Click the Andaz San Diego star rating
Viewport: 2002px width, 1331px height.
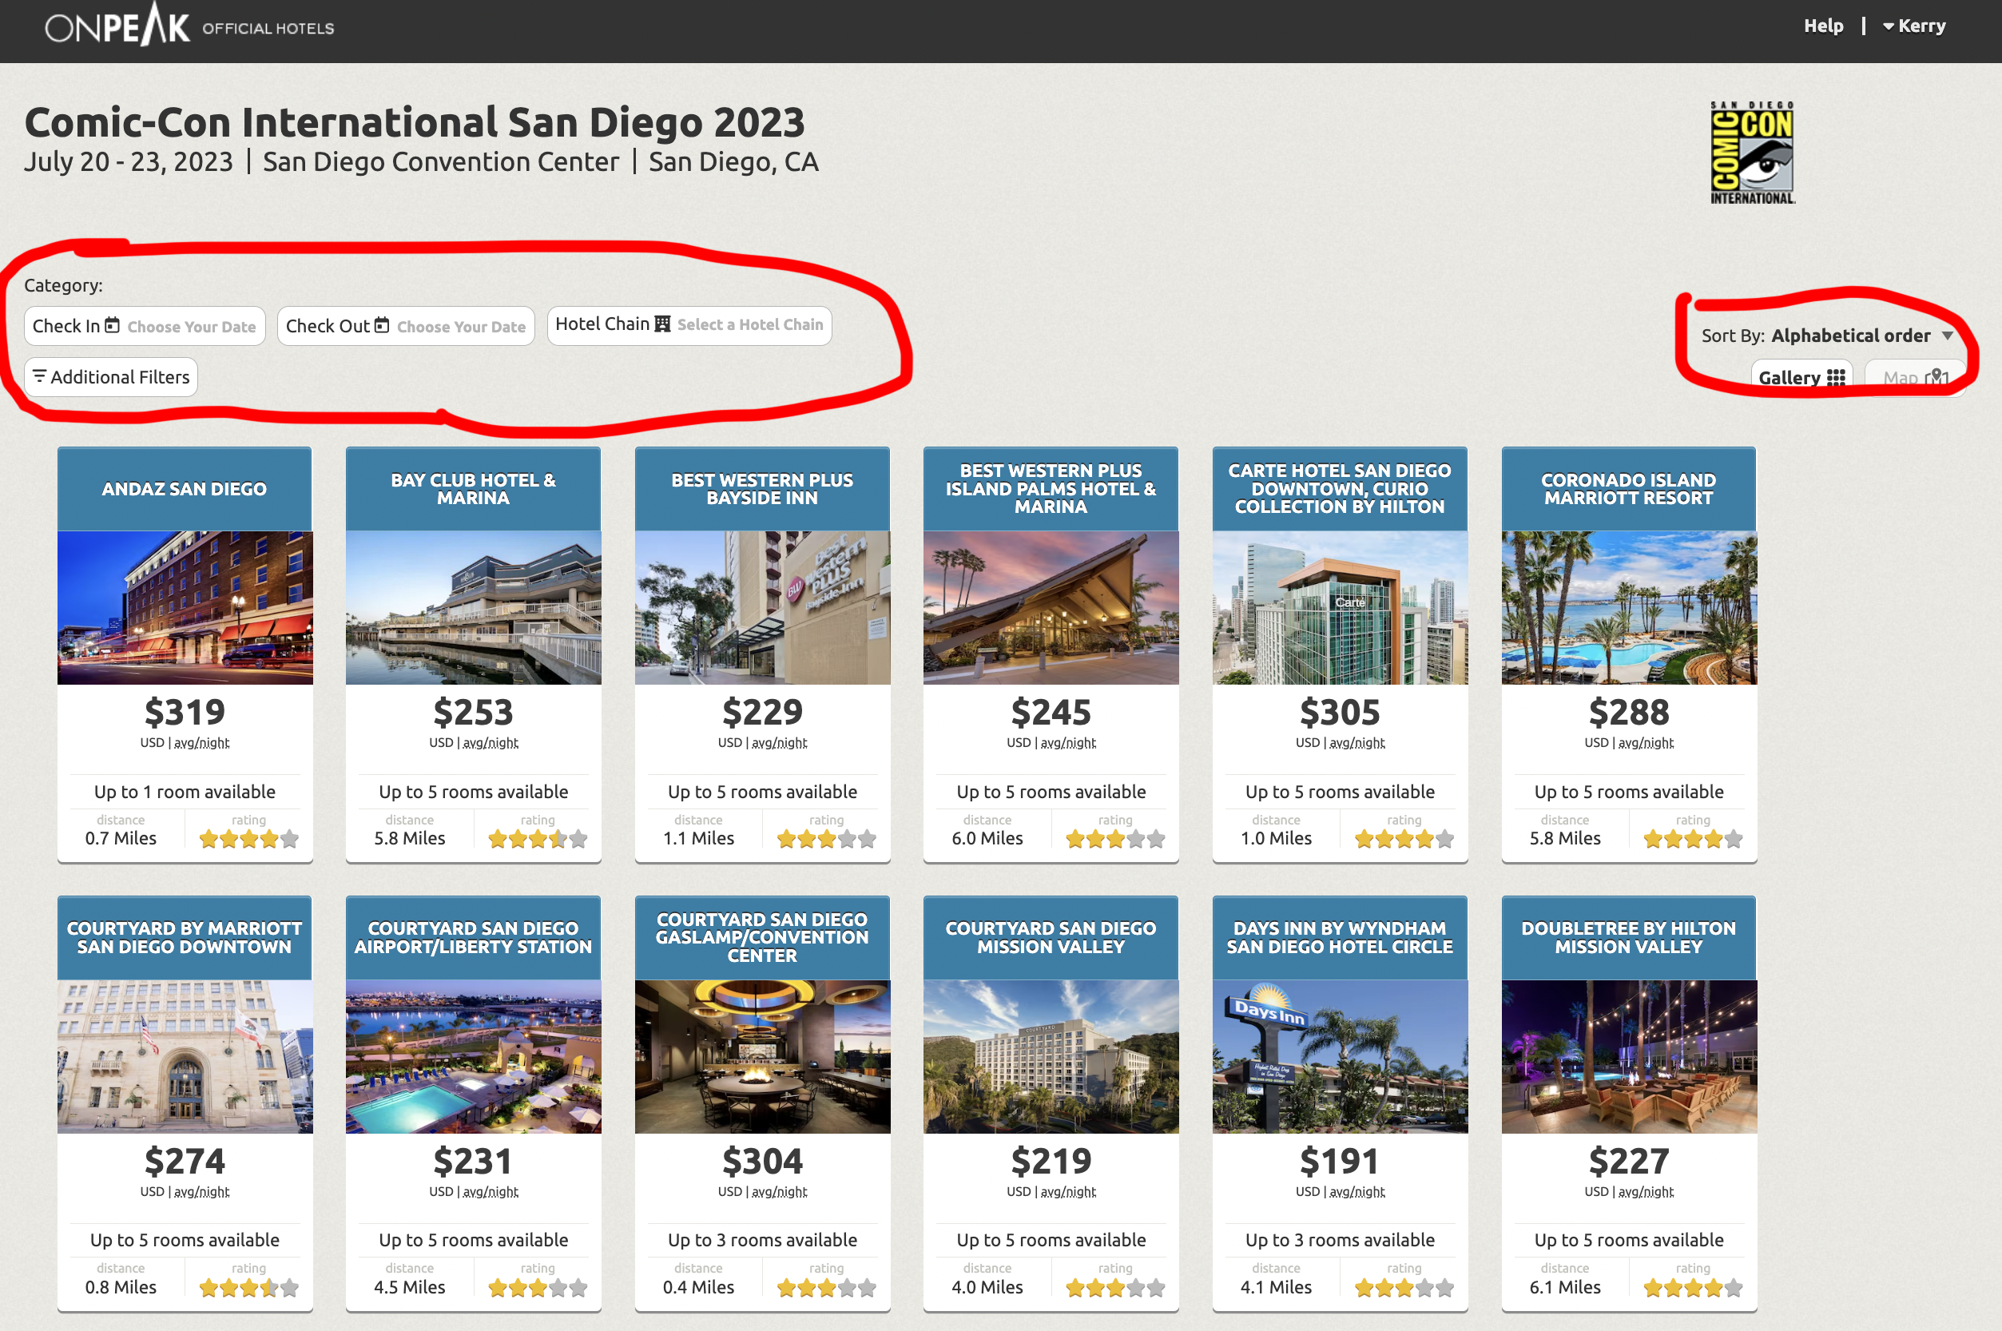[248, 840]
